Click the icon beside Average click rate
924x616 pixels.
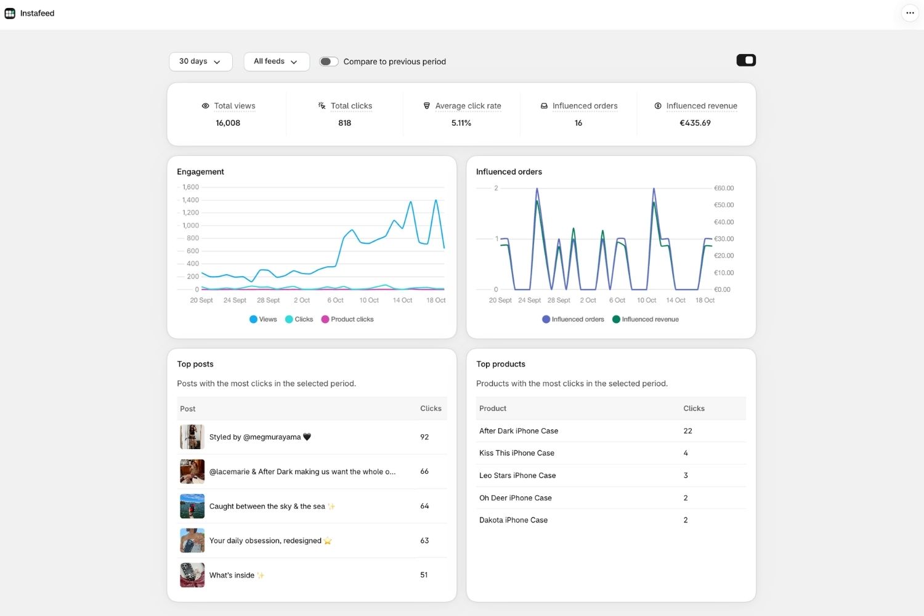tap(427, 106)
